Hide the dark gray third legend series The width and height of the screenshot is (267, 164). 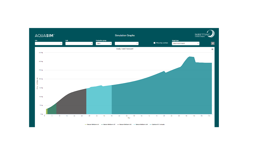point(125,124)
